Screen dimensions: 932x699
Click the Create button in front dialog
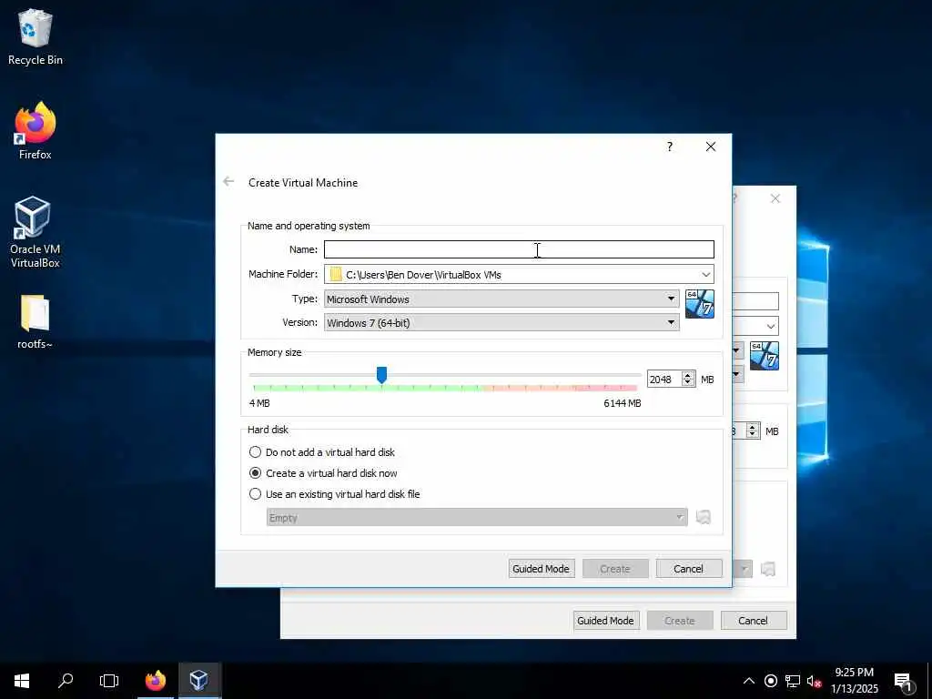pos(614,569)
